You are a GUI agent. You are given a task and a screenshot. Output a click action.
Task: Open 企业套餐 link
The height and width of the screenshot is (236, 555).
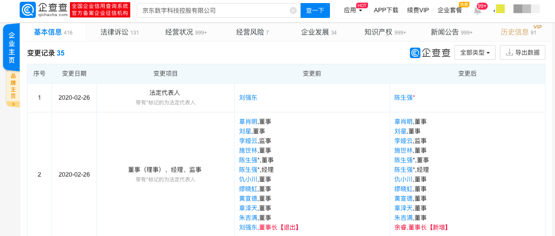(450, 10)
